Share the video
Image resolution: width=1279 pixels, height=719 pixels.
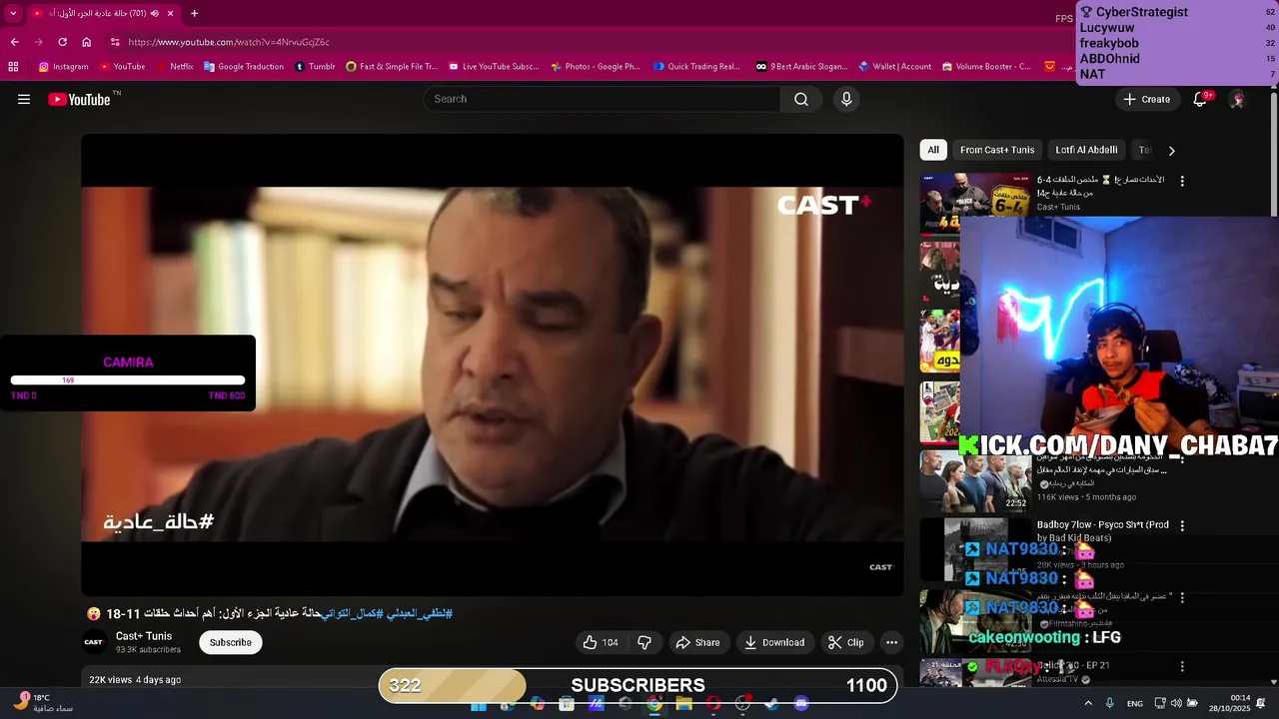(697, 642)
